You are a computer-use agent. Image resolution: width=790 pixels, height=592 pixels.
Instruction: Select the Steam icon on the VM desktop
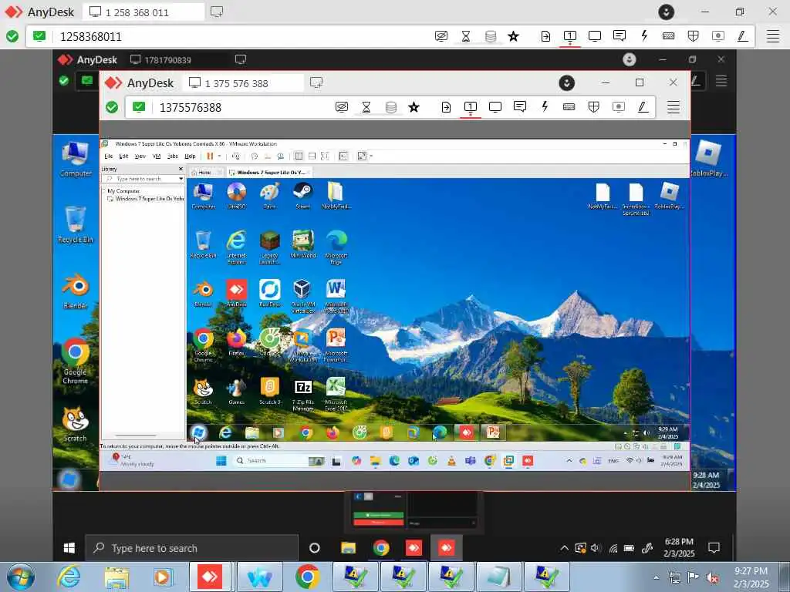tap(302, 195)
